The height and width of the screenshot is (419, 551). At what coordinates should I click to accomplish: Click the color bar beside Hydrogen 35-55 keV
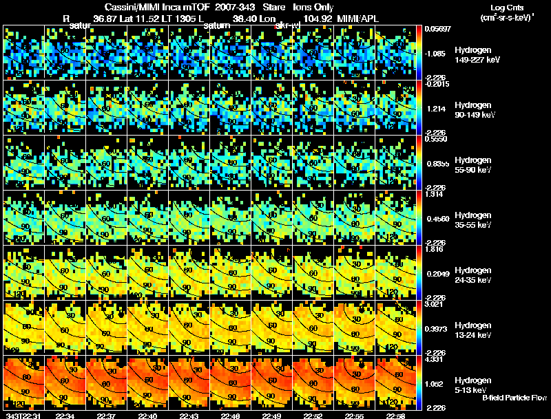click(419, 217)
